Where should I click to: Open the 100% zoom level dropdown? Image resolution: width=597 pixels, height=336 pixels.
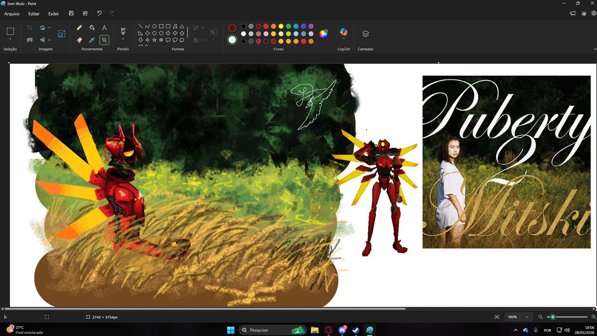518,317
